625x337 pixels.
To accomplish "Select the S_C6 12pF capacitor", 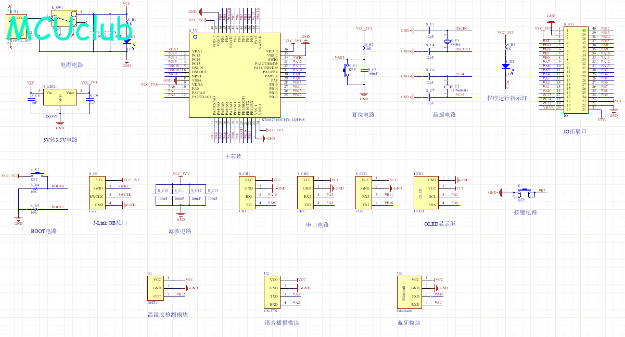I will pyautogui.click(x=428, y=76).
